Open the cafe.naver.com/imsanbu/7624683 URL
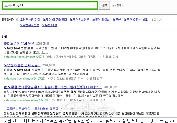 pos(26,100)
